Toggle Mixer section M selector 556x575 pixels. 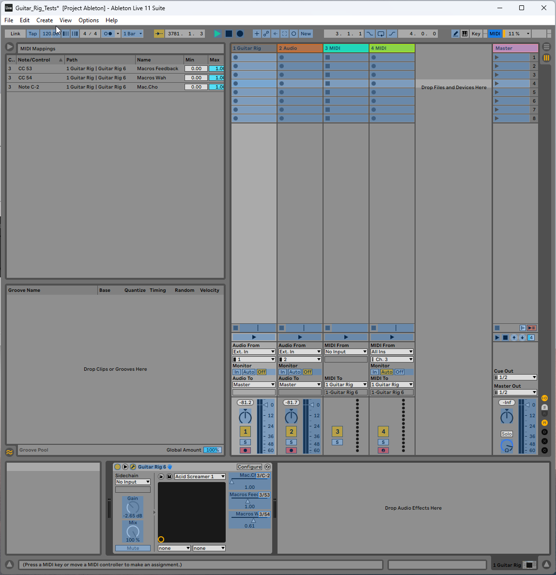pyautogui.click(x=545, y=423)
